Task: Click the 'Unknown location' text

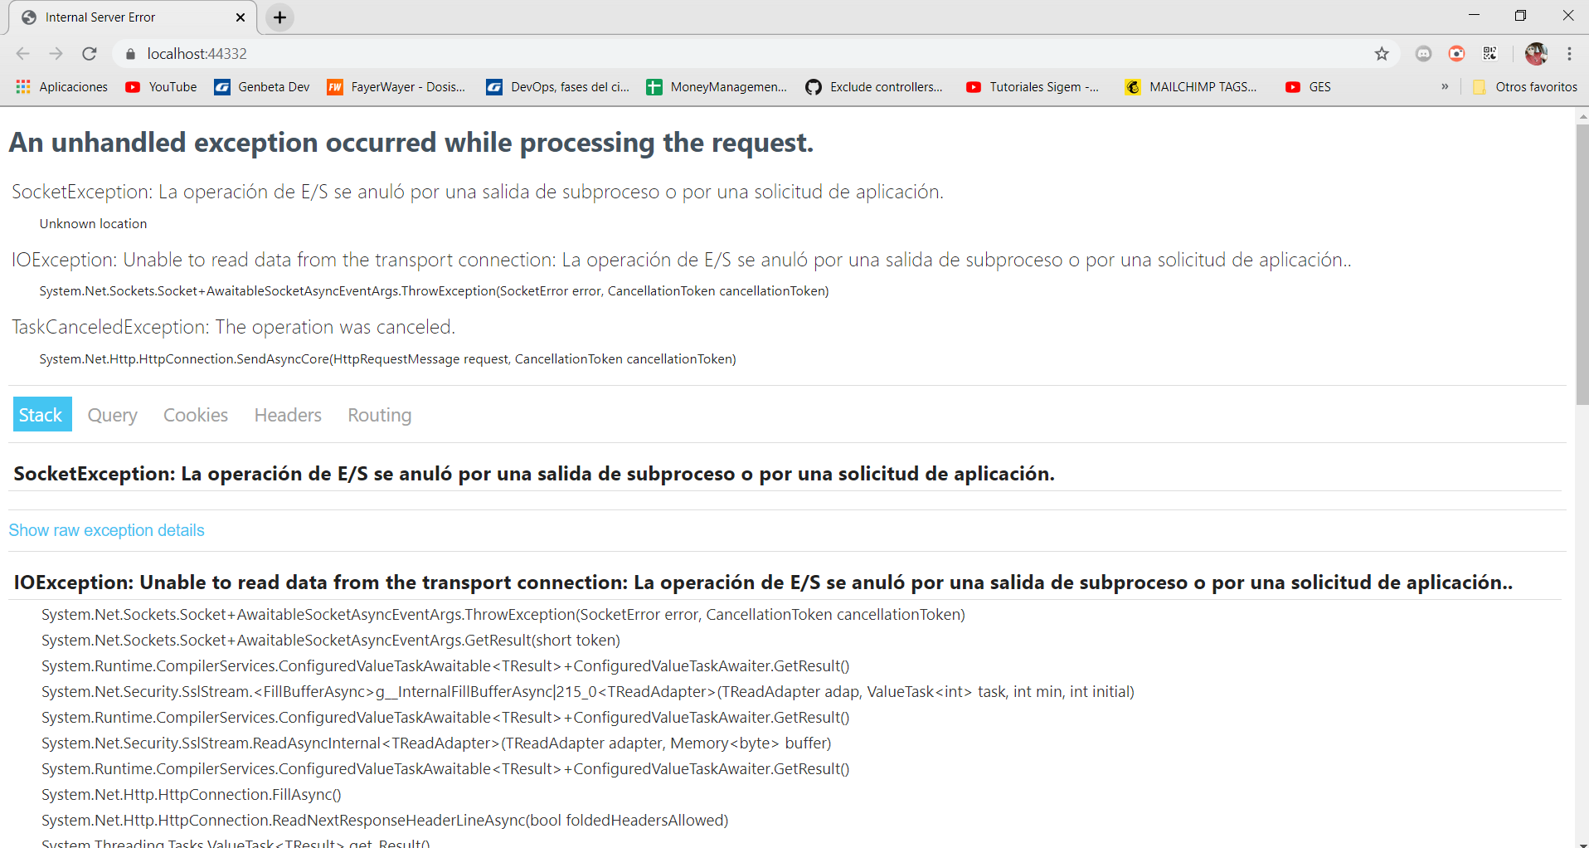Action: pyautogui.click(x=93, y=224)
